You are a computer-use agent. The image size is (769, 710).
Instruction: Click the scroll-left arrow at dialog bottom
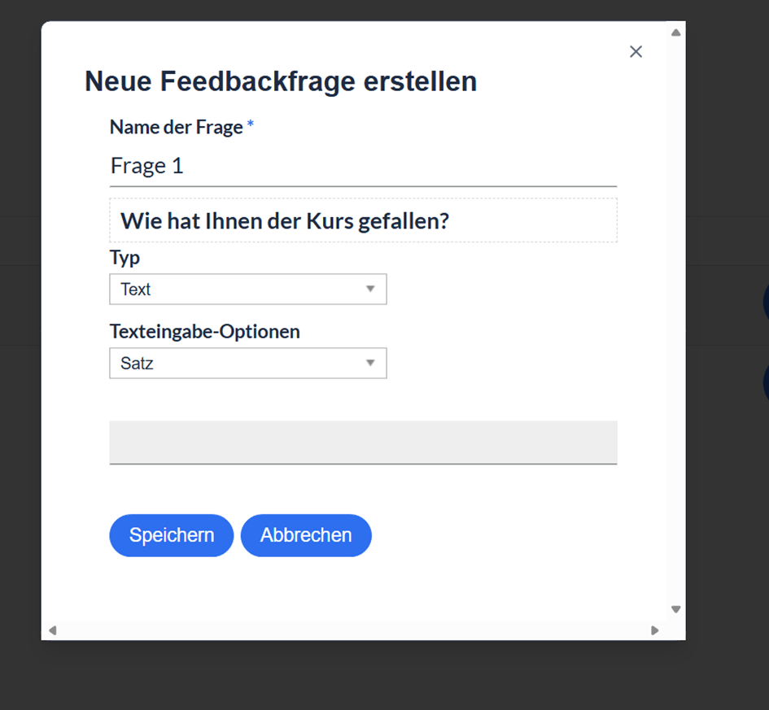[x=53, y=630]
